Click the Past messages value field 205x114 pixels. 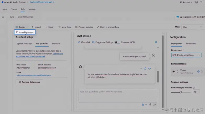point(196,92)
